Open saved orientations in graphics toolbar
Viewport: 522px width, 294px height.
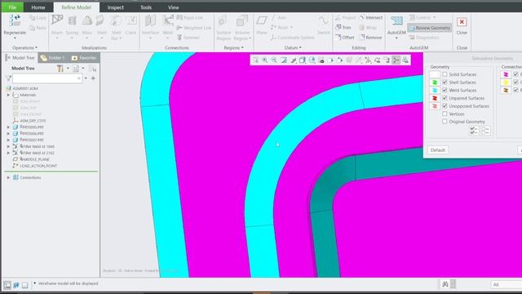[x=312, y=60]
